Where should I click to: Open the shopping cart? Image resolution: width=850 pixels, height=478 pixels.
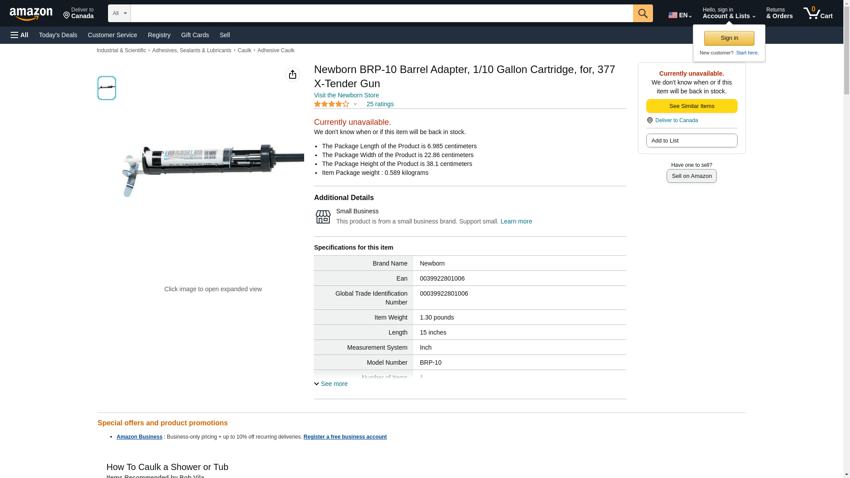pos(818,13)
